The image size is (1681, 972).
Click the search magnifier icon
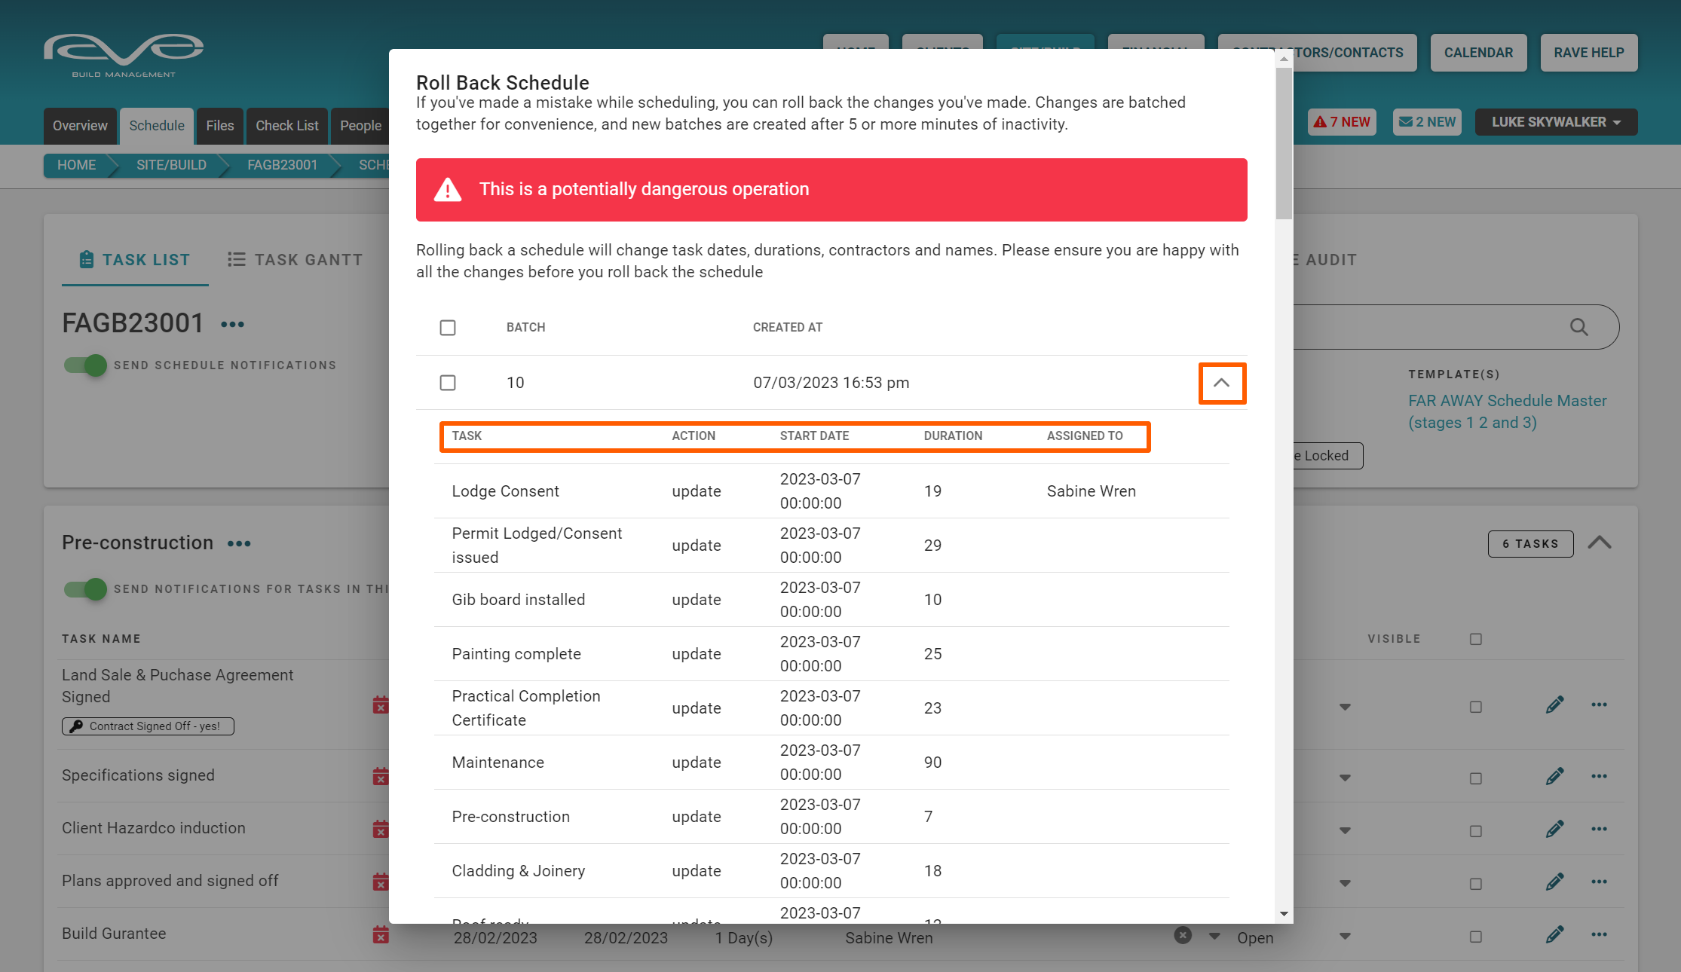[x=1578, y=327]
